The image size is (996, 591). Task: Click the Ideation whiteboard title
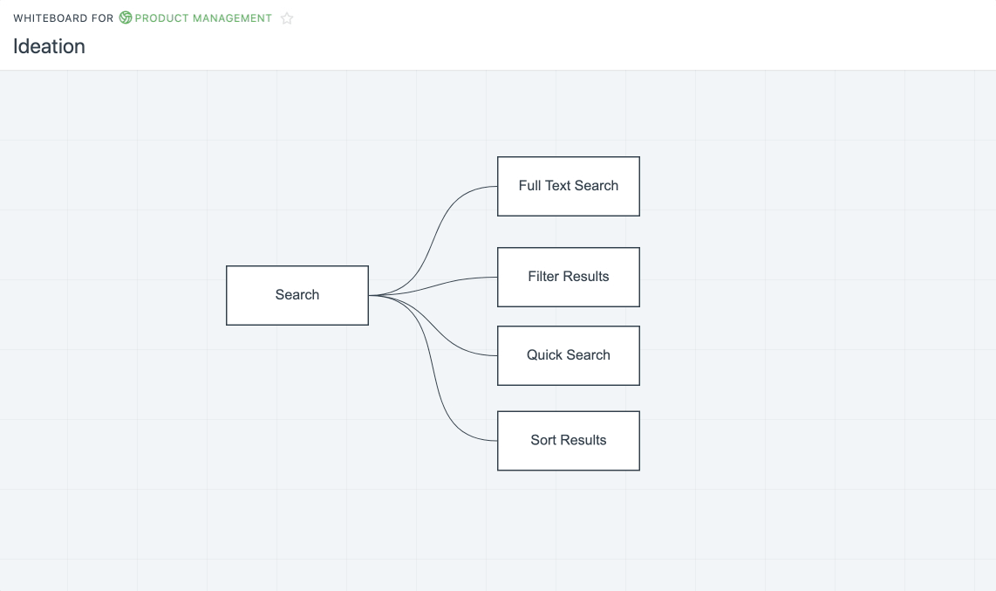click(49, 47)
